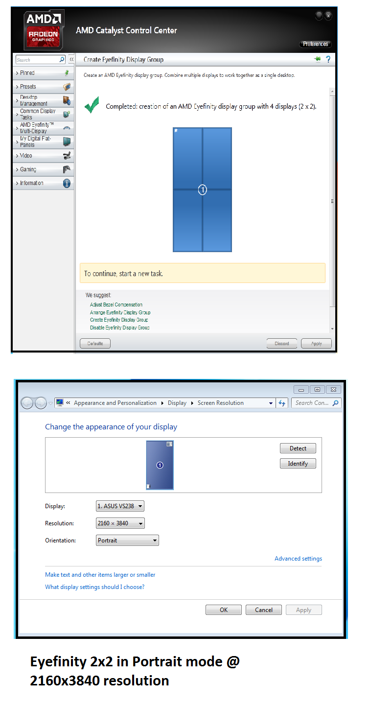Open the Display dropdown showing ASUS VS238
The image size is (370, 705).
(x=120, y=506)
